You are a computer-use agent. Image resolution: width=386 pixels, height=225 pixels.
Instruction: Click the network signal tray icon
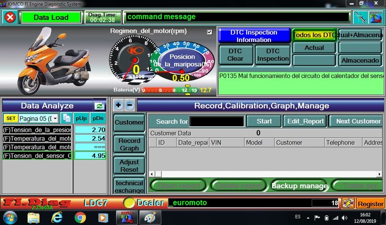[x=335, y=218]
